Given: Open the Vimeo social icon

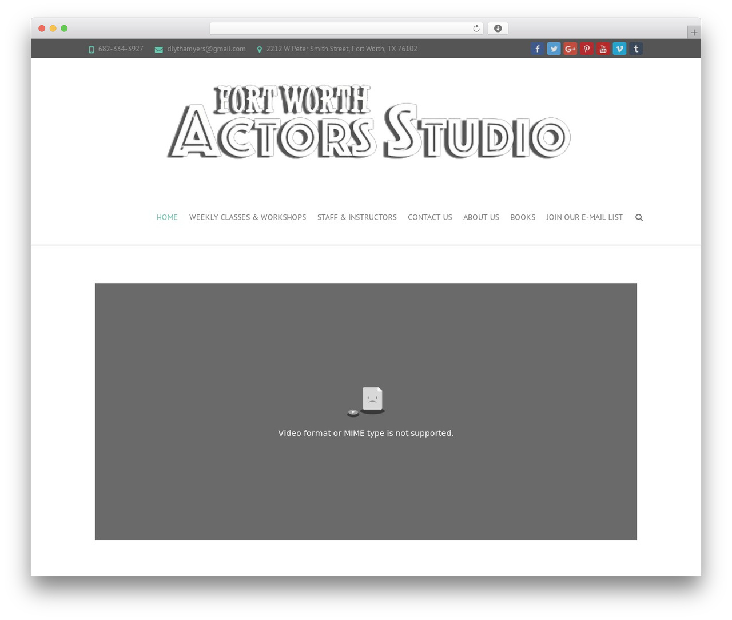Looking at the screenshot, I should 619,49.
